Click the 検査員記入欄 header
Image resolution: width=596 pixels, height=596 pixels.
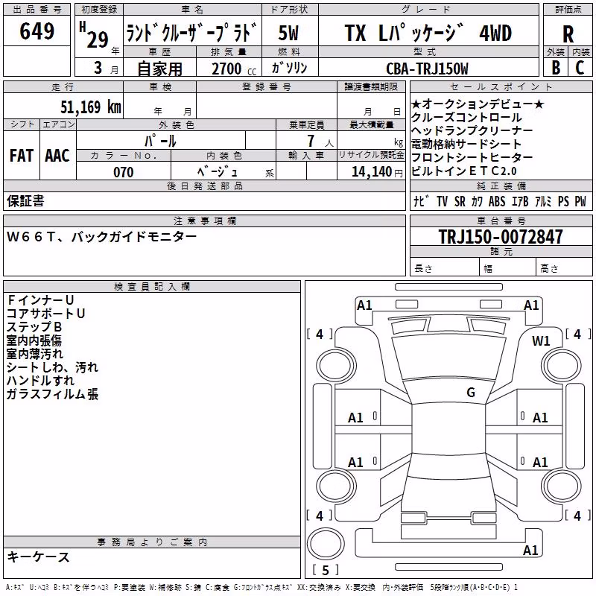click(152, 287)
